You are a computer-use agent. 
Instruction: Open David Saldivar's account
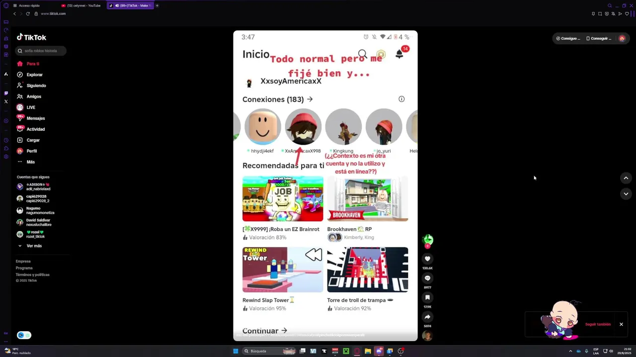click(34, 222)
